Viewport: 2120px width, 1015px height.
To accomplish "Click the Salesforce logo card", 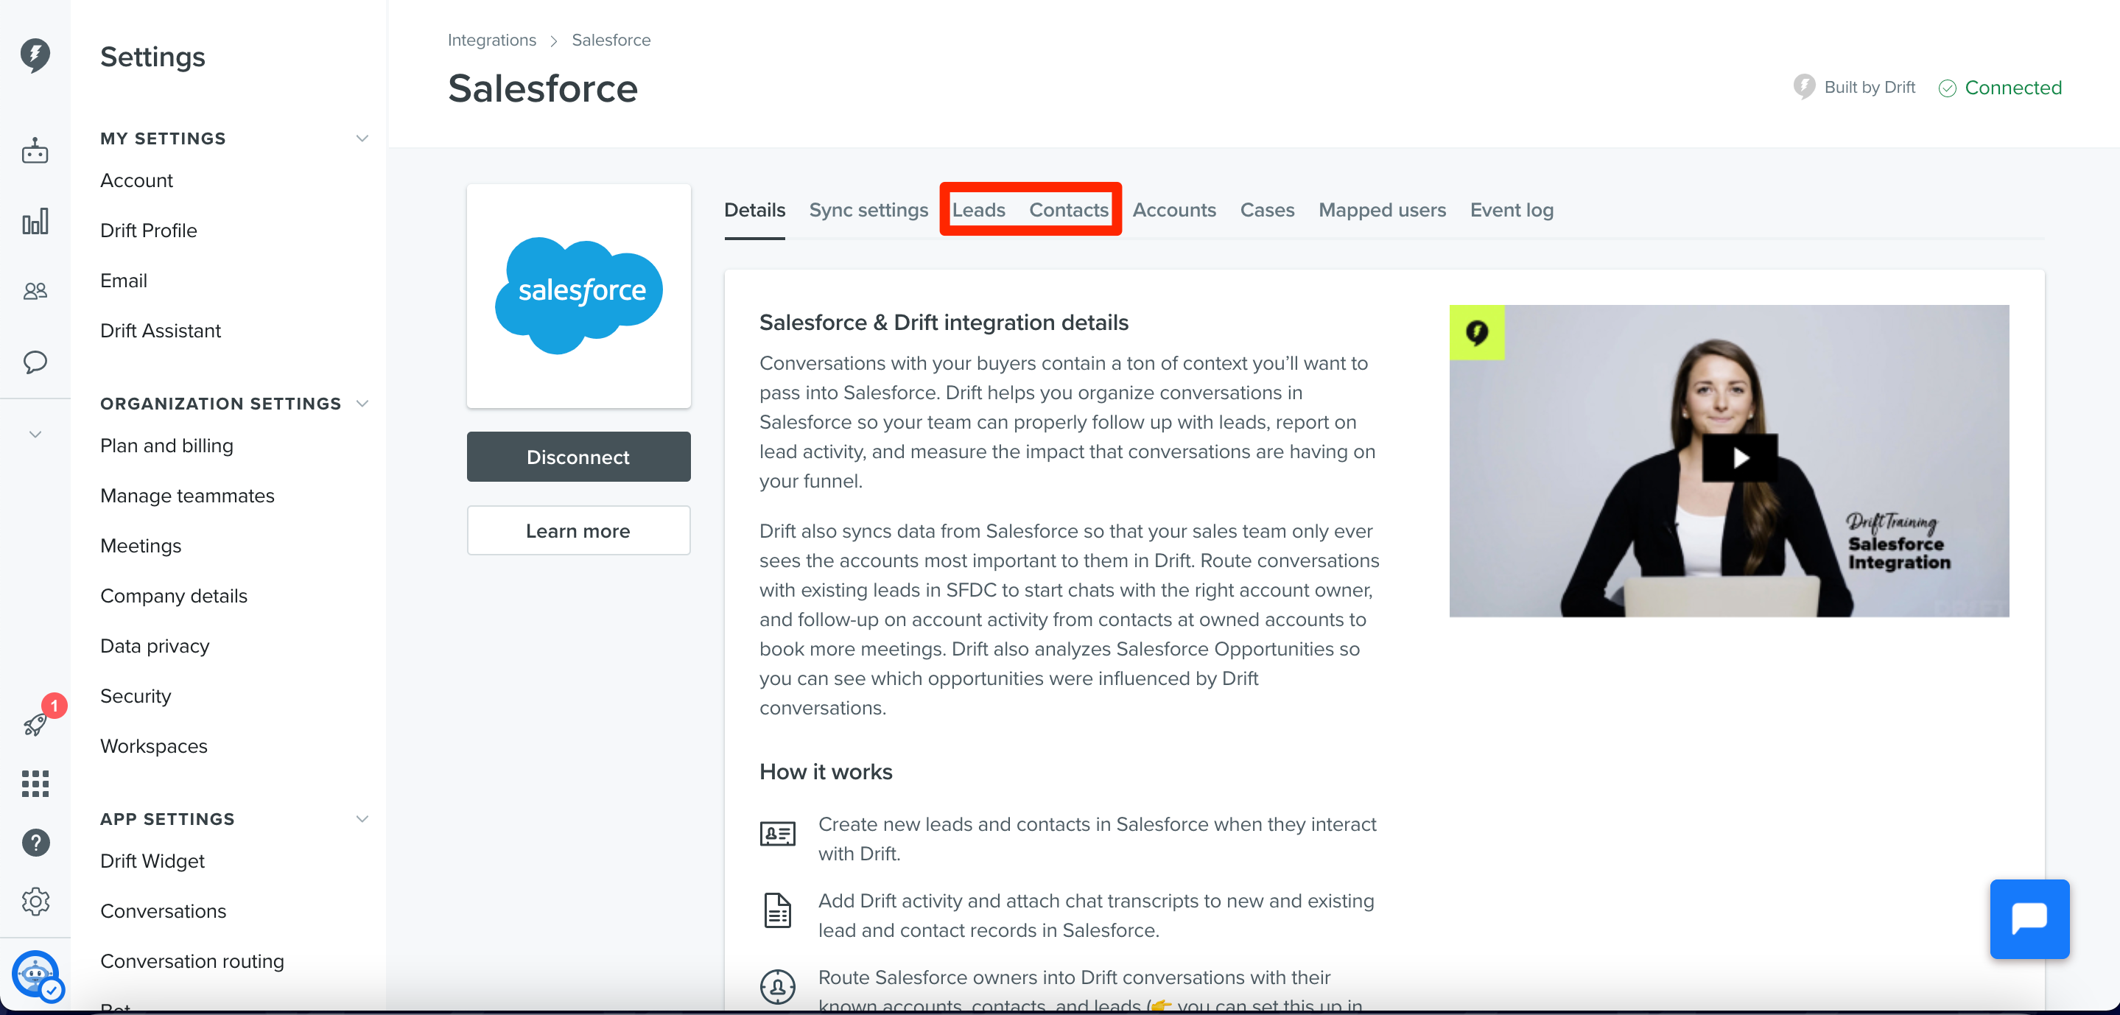I will pyautogui.click(x=578, y=295).
